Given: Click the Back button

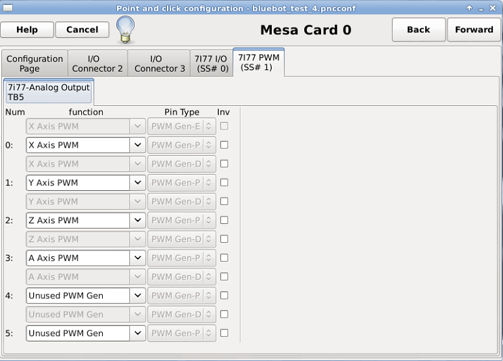Looking at the screenshot, I should coord(418,30).
